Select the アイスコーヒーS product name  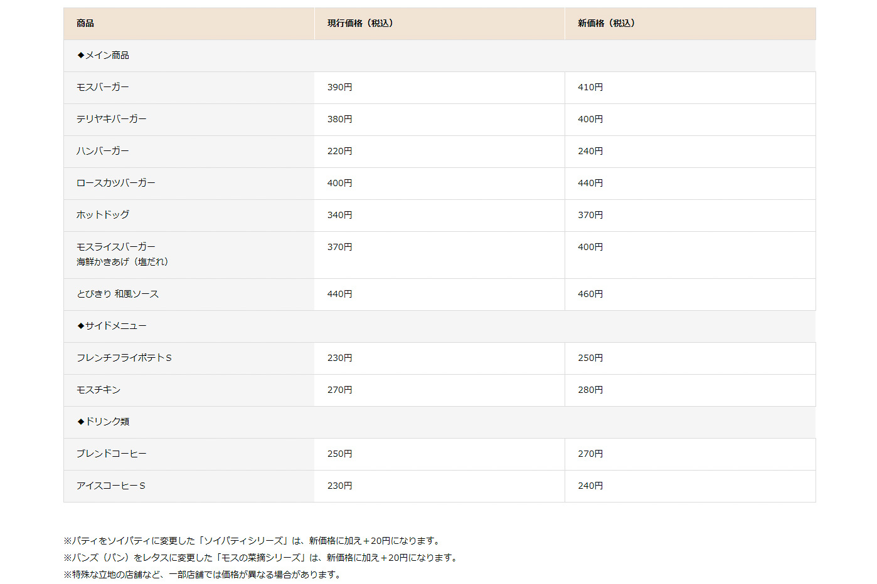[111, 486]
